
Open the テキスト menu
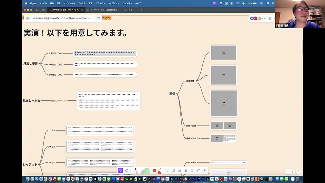point(82,3)
